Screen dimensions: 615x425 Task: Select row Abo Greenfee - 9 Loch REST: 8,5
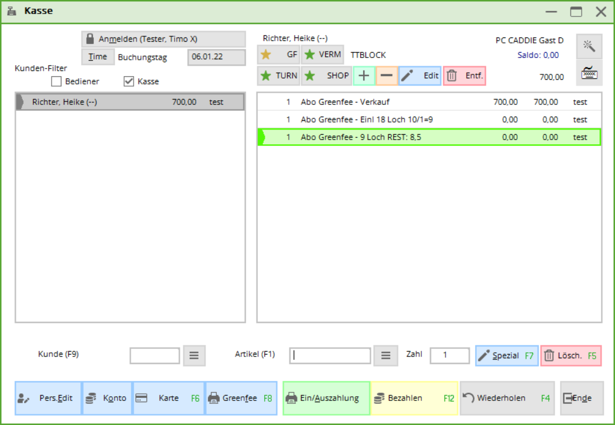429,137
